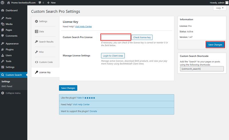Viewport: 229px width, 140px height.
Task: Click the Custom Code brackets icon
Action: (x=36, y=62)
